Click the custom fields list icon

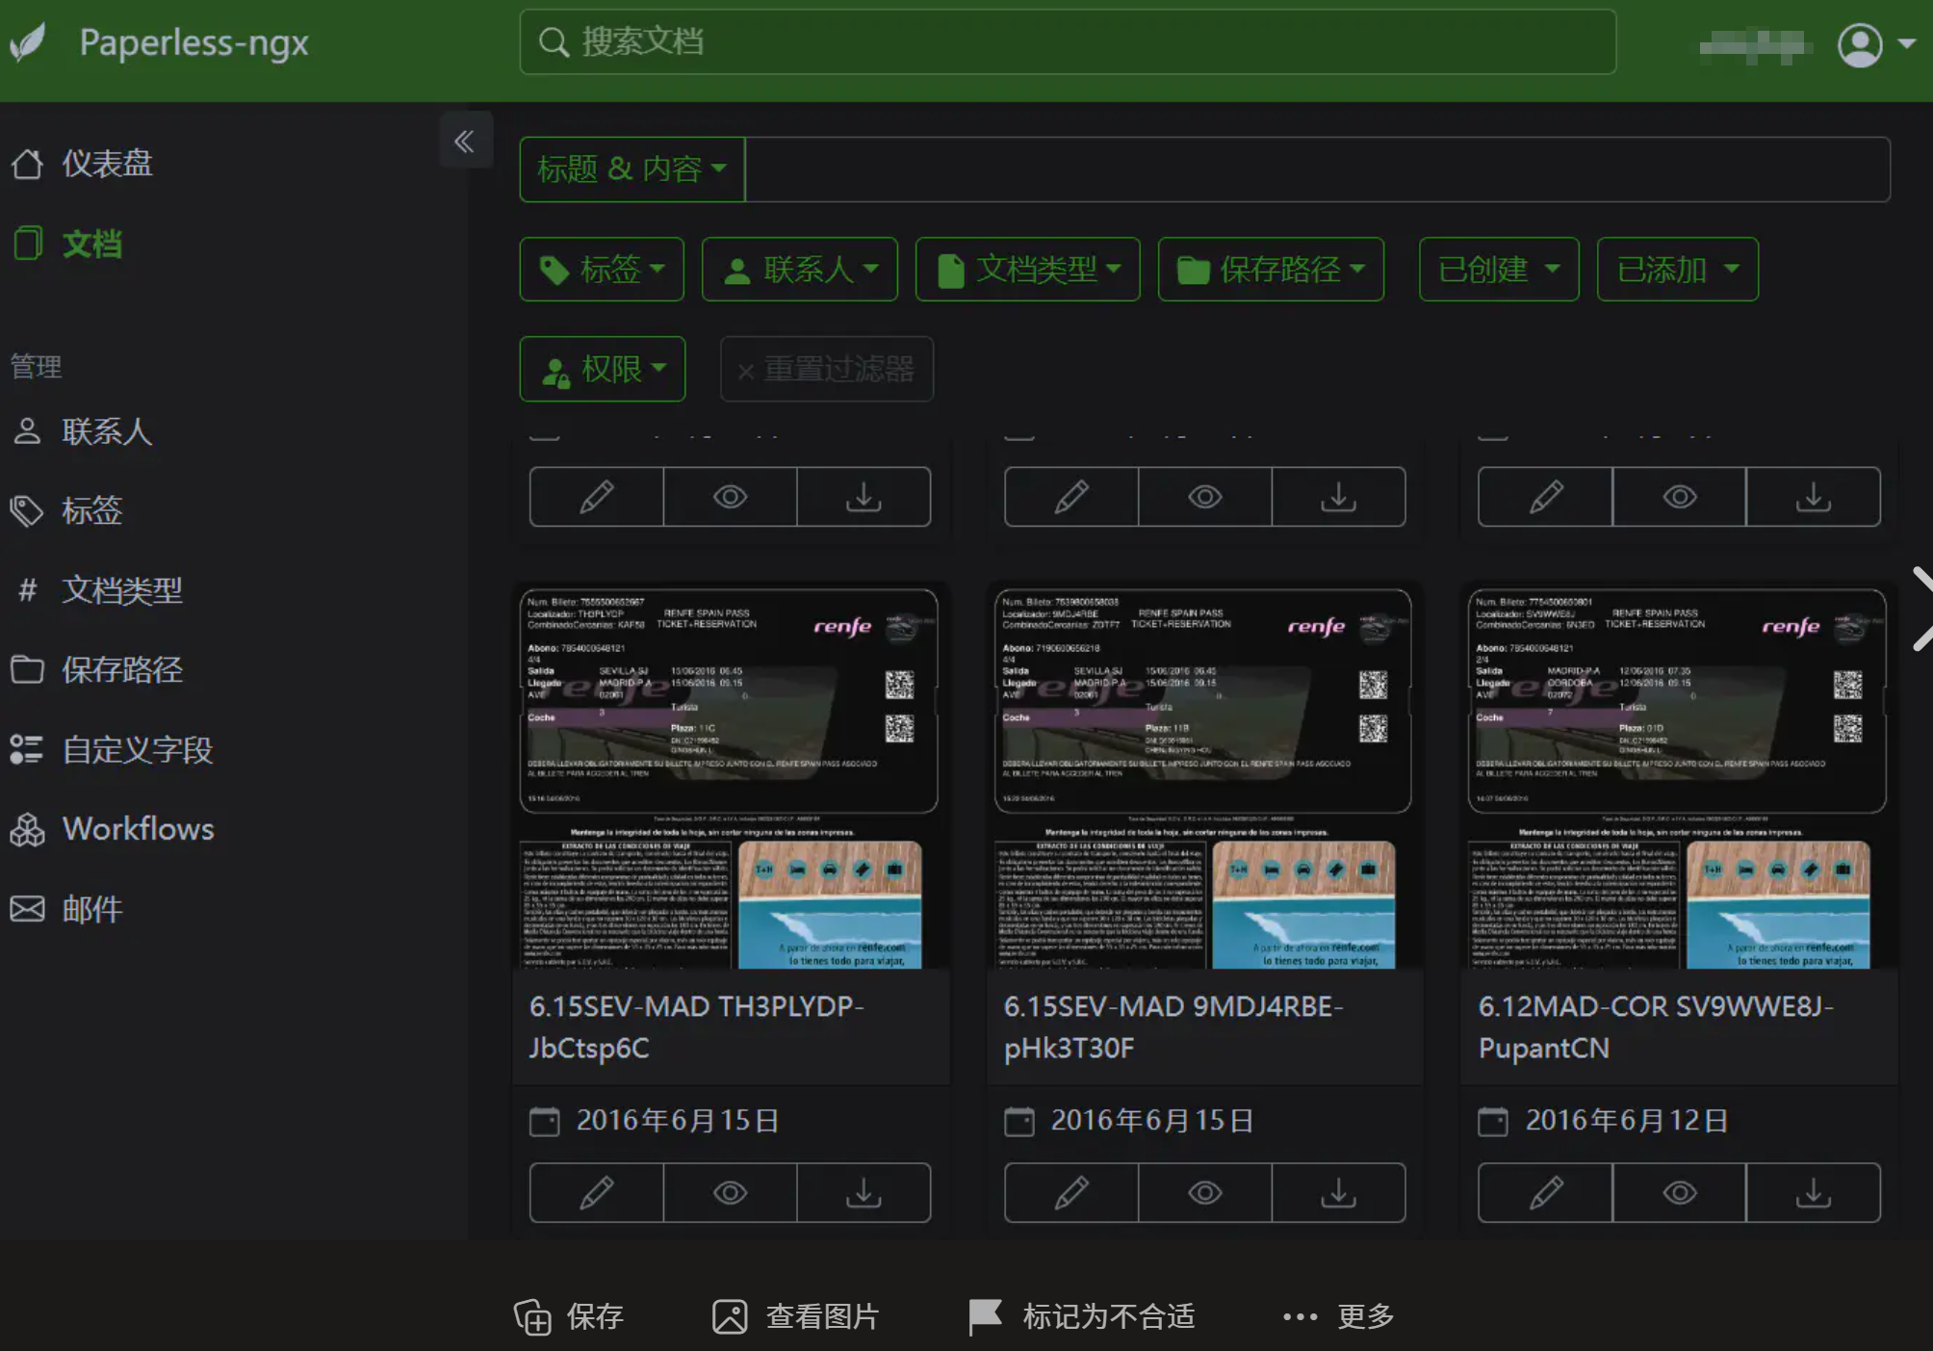coord(27,749)
